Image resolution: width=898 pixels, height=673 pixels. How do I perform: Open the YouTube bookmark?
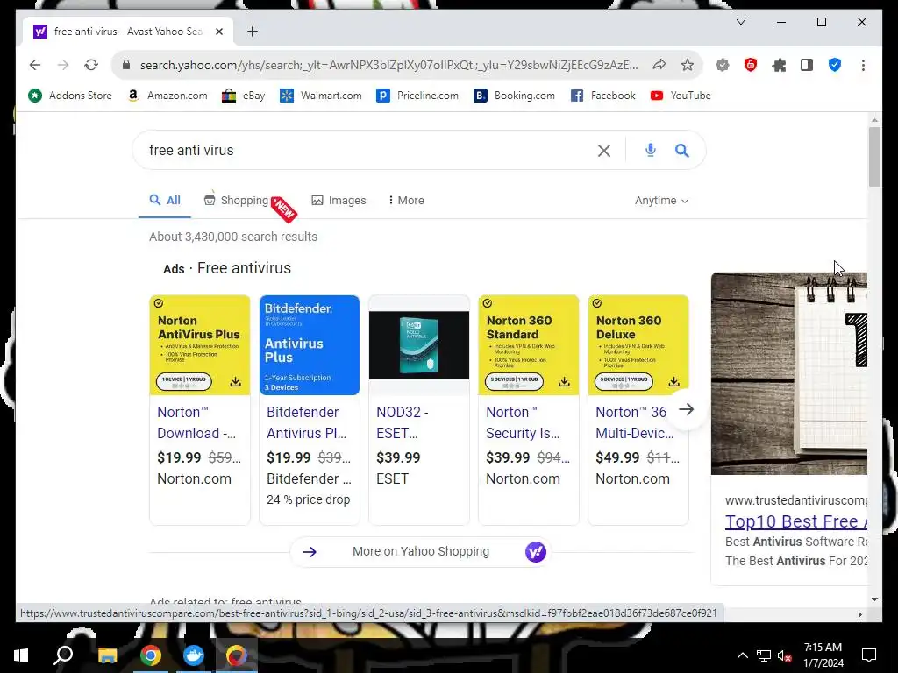point(681,96)
